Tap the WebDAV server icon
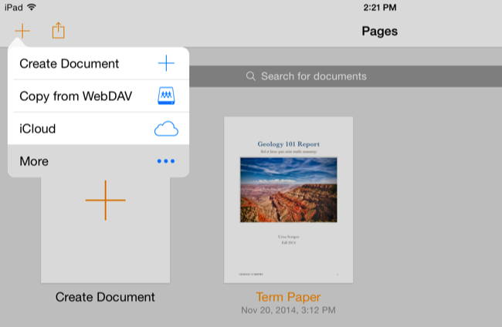This screenshot has width=502, height=327. (x=166, y=96)
